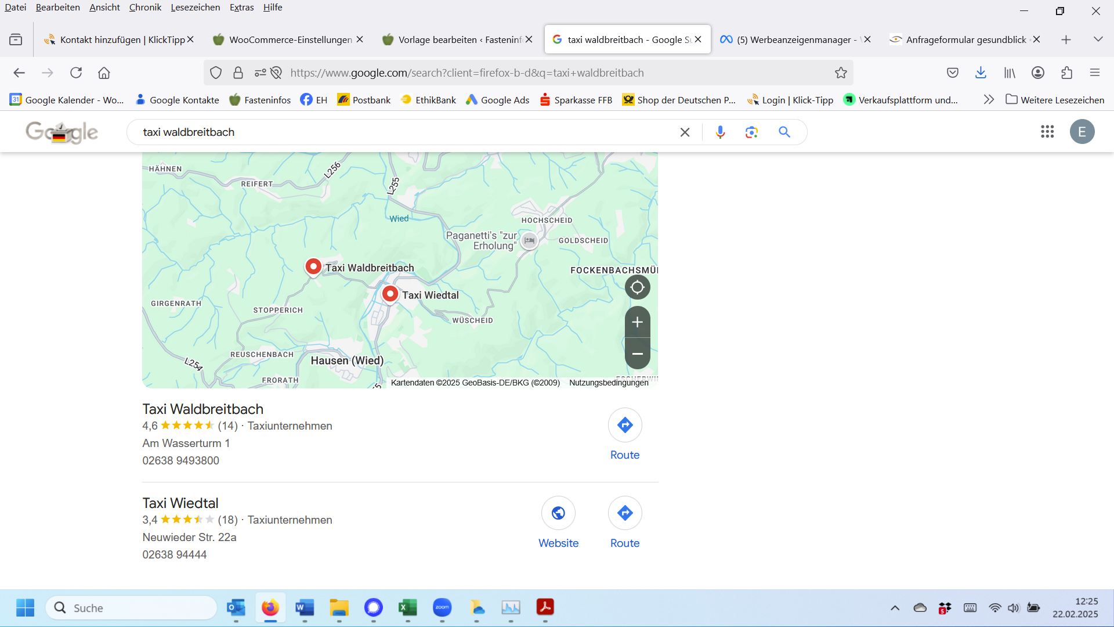
Task: Open the Firefox tab overview icon
Action: point(16,39)
